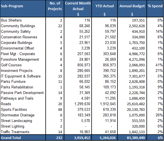Select Golf Courses 41% spend cell
The image size is (164, 141).
tap(159, 65)
